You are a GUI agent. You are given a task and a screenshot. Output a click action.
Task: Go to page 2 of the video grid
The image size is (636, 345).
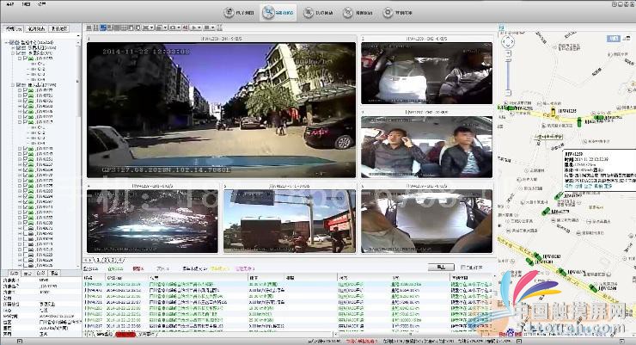pos(105,260)
